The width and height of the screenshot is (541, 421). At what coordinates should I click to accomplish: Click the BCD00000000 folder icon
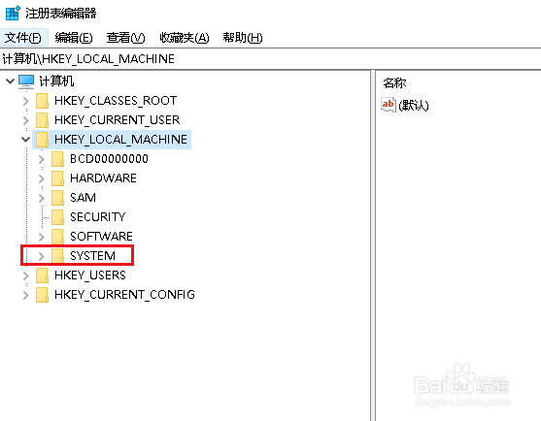pos(57,159)
